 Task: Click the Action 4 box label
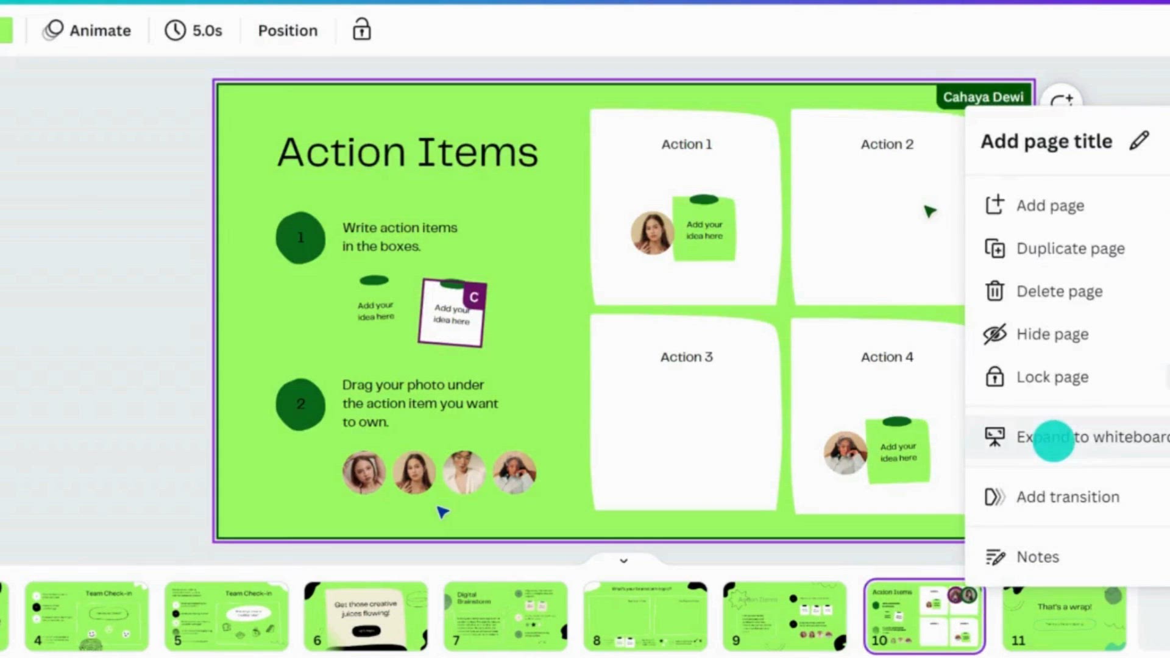[x=887, y=357]
